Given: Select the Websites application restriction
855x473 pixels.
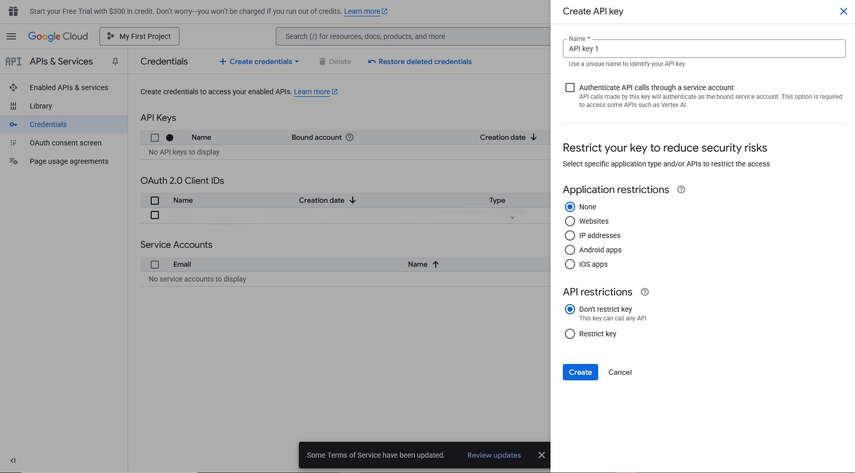Looking at the screenshot, I should coord(570,221).
